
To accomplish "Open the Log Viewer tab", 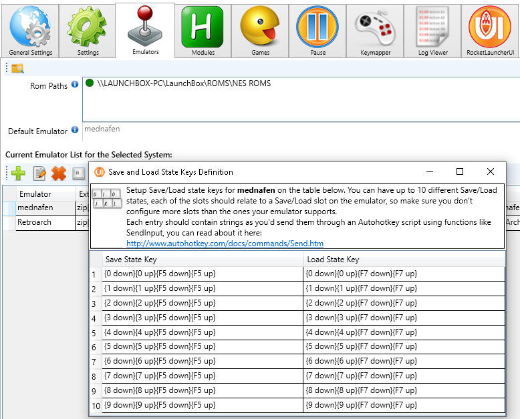I will [432, 31].
